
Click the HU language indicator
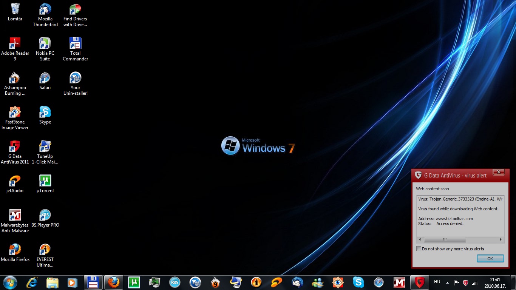(437, 282)
